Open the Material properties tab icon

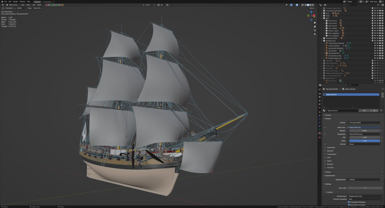click(319, 133)
